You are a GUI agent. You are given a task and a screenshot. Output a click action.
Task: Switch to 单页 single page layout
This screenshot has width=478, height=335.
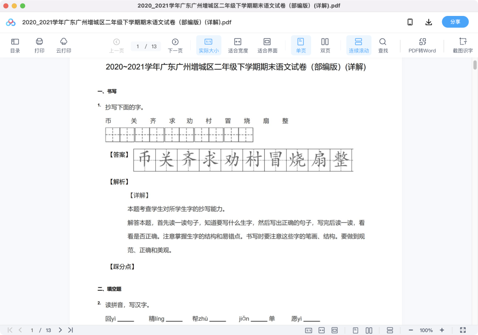301,46
